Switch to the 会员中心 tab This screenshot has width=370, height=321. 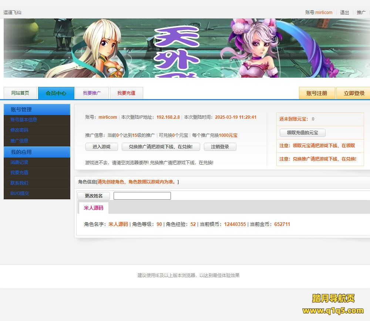coord(56,93)
